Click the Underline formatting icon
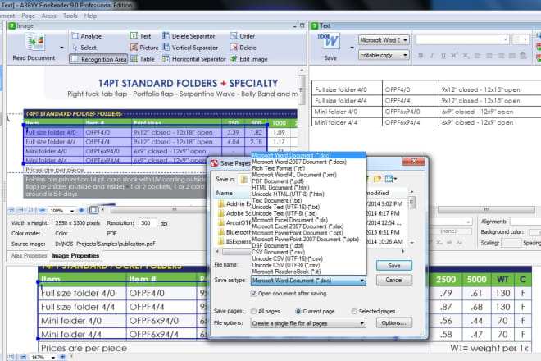Viewport: 541px width, 361px height. (x=443, y=55)
